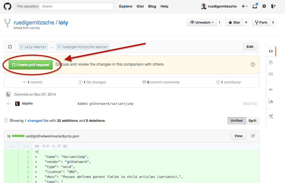
Task: Click dajoho's avatar image
Action: pos(17,103)
